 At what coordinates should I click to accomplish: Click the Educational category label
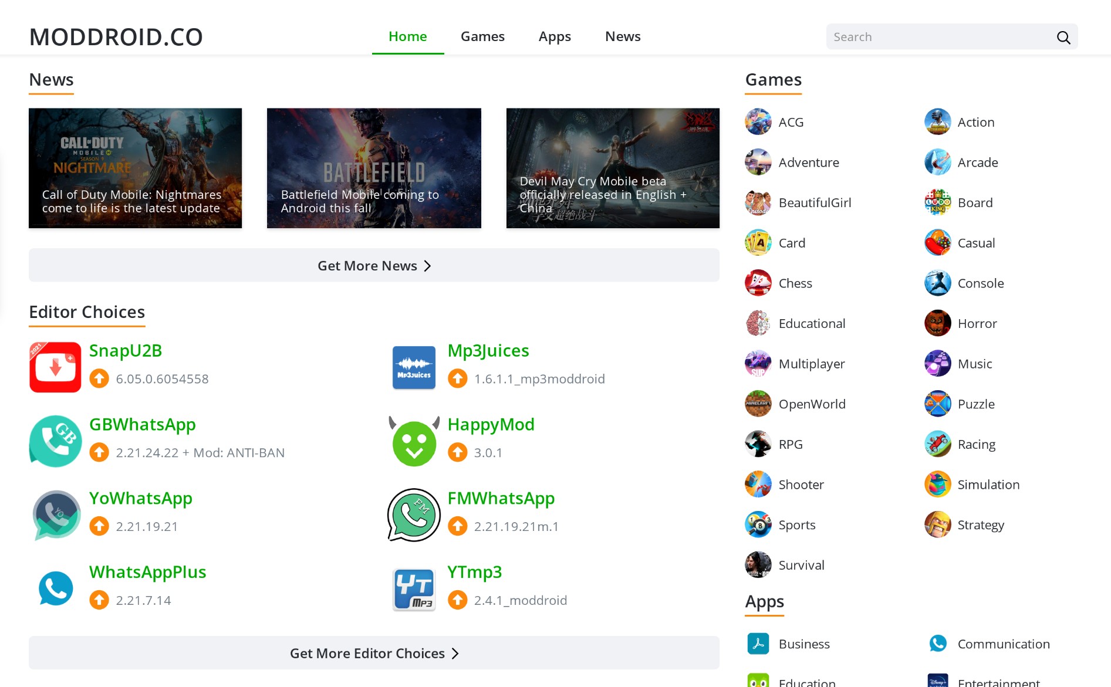[x=812, y=323]
